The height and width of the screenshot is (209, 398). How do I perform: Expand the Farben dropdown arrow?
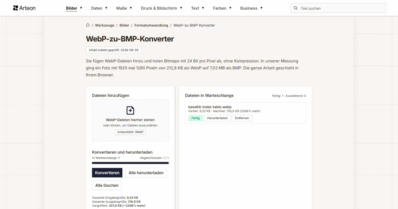pyautogui.click(x=230, y=8)
